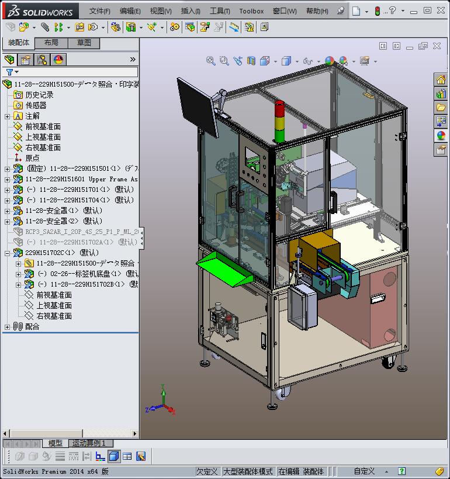Open the Hide/Show Items dropdown arrow

tap(319, 61)
